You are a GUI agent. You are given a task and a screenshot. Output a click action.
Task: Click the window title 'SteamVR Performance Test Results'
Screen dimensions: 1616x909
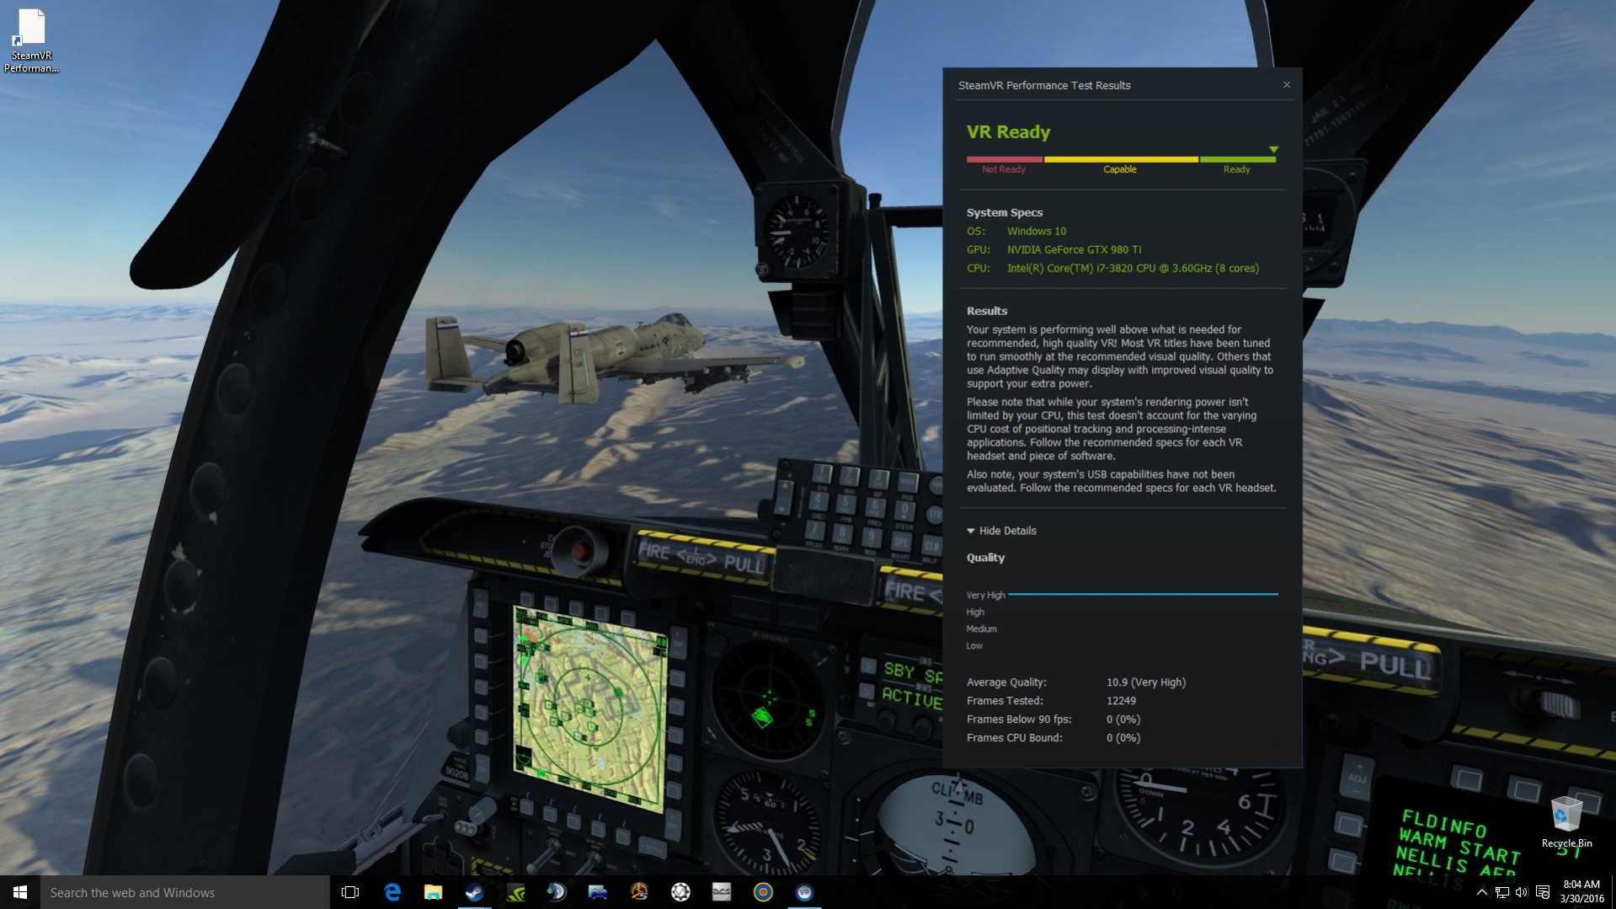point(1044,85)
